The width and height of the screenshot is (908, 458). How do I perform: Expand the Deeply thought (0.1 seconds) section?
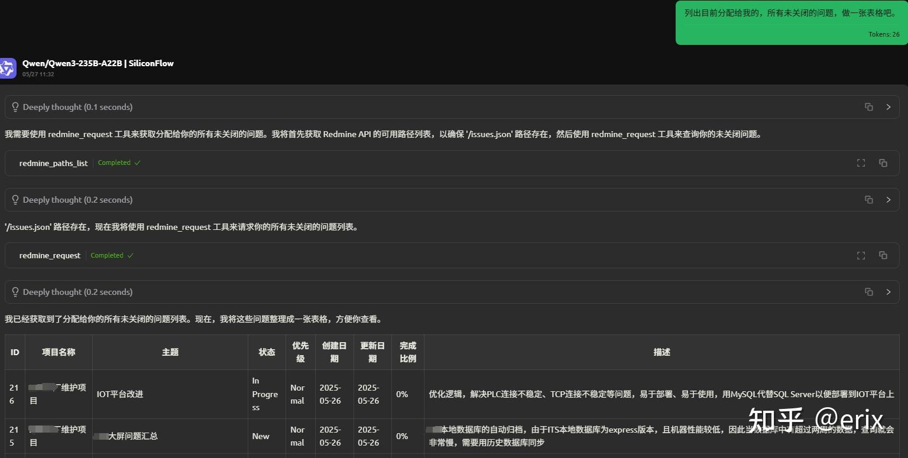pos(888,107)
